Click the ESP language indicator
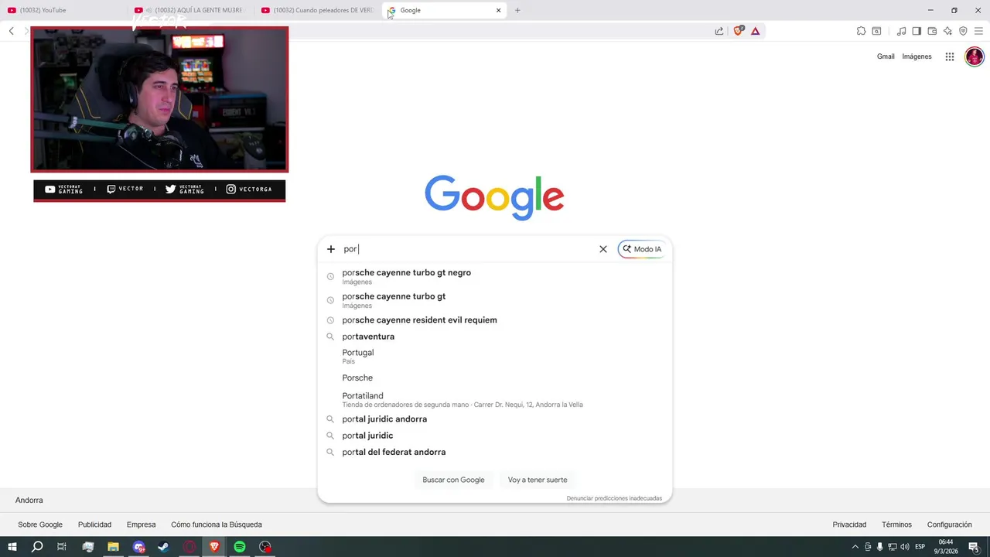This screenshot has height=557, width=990. point(920,547)
